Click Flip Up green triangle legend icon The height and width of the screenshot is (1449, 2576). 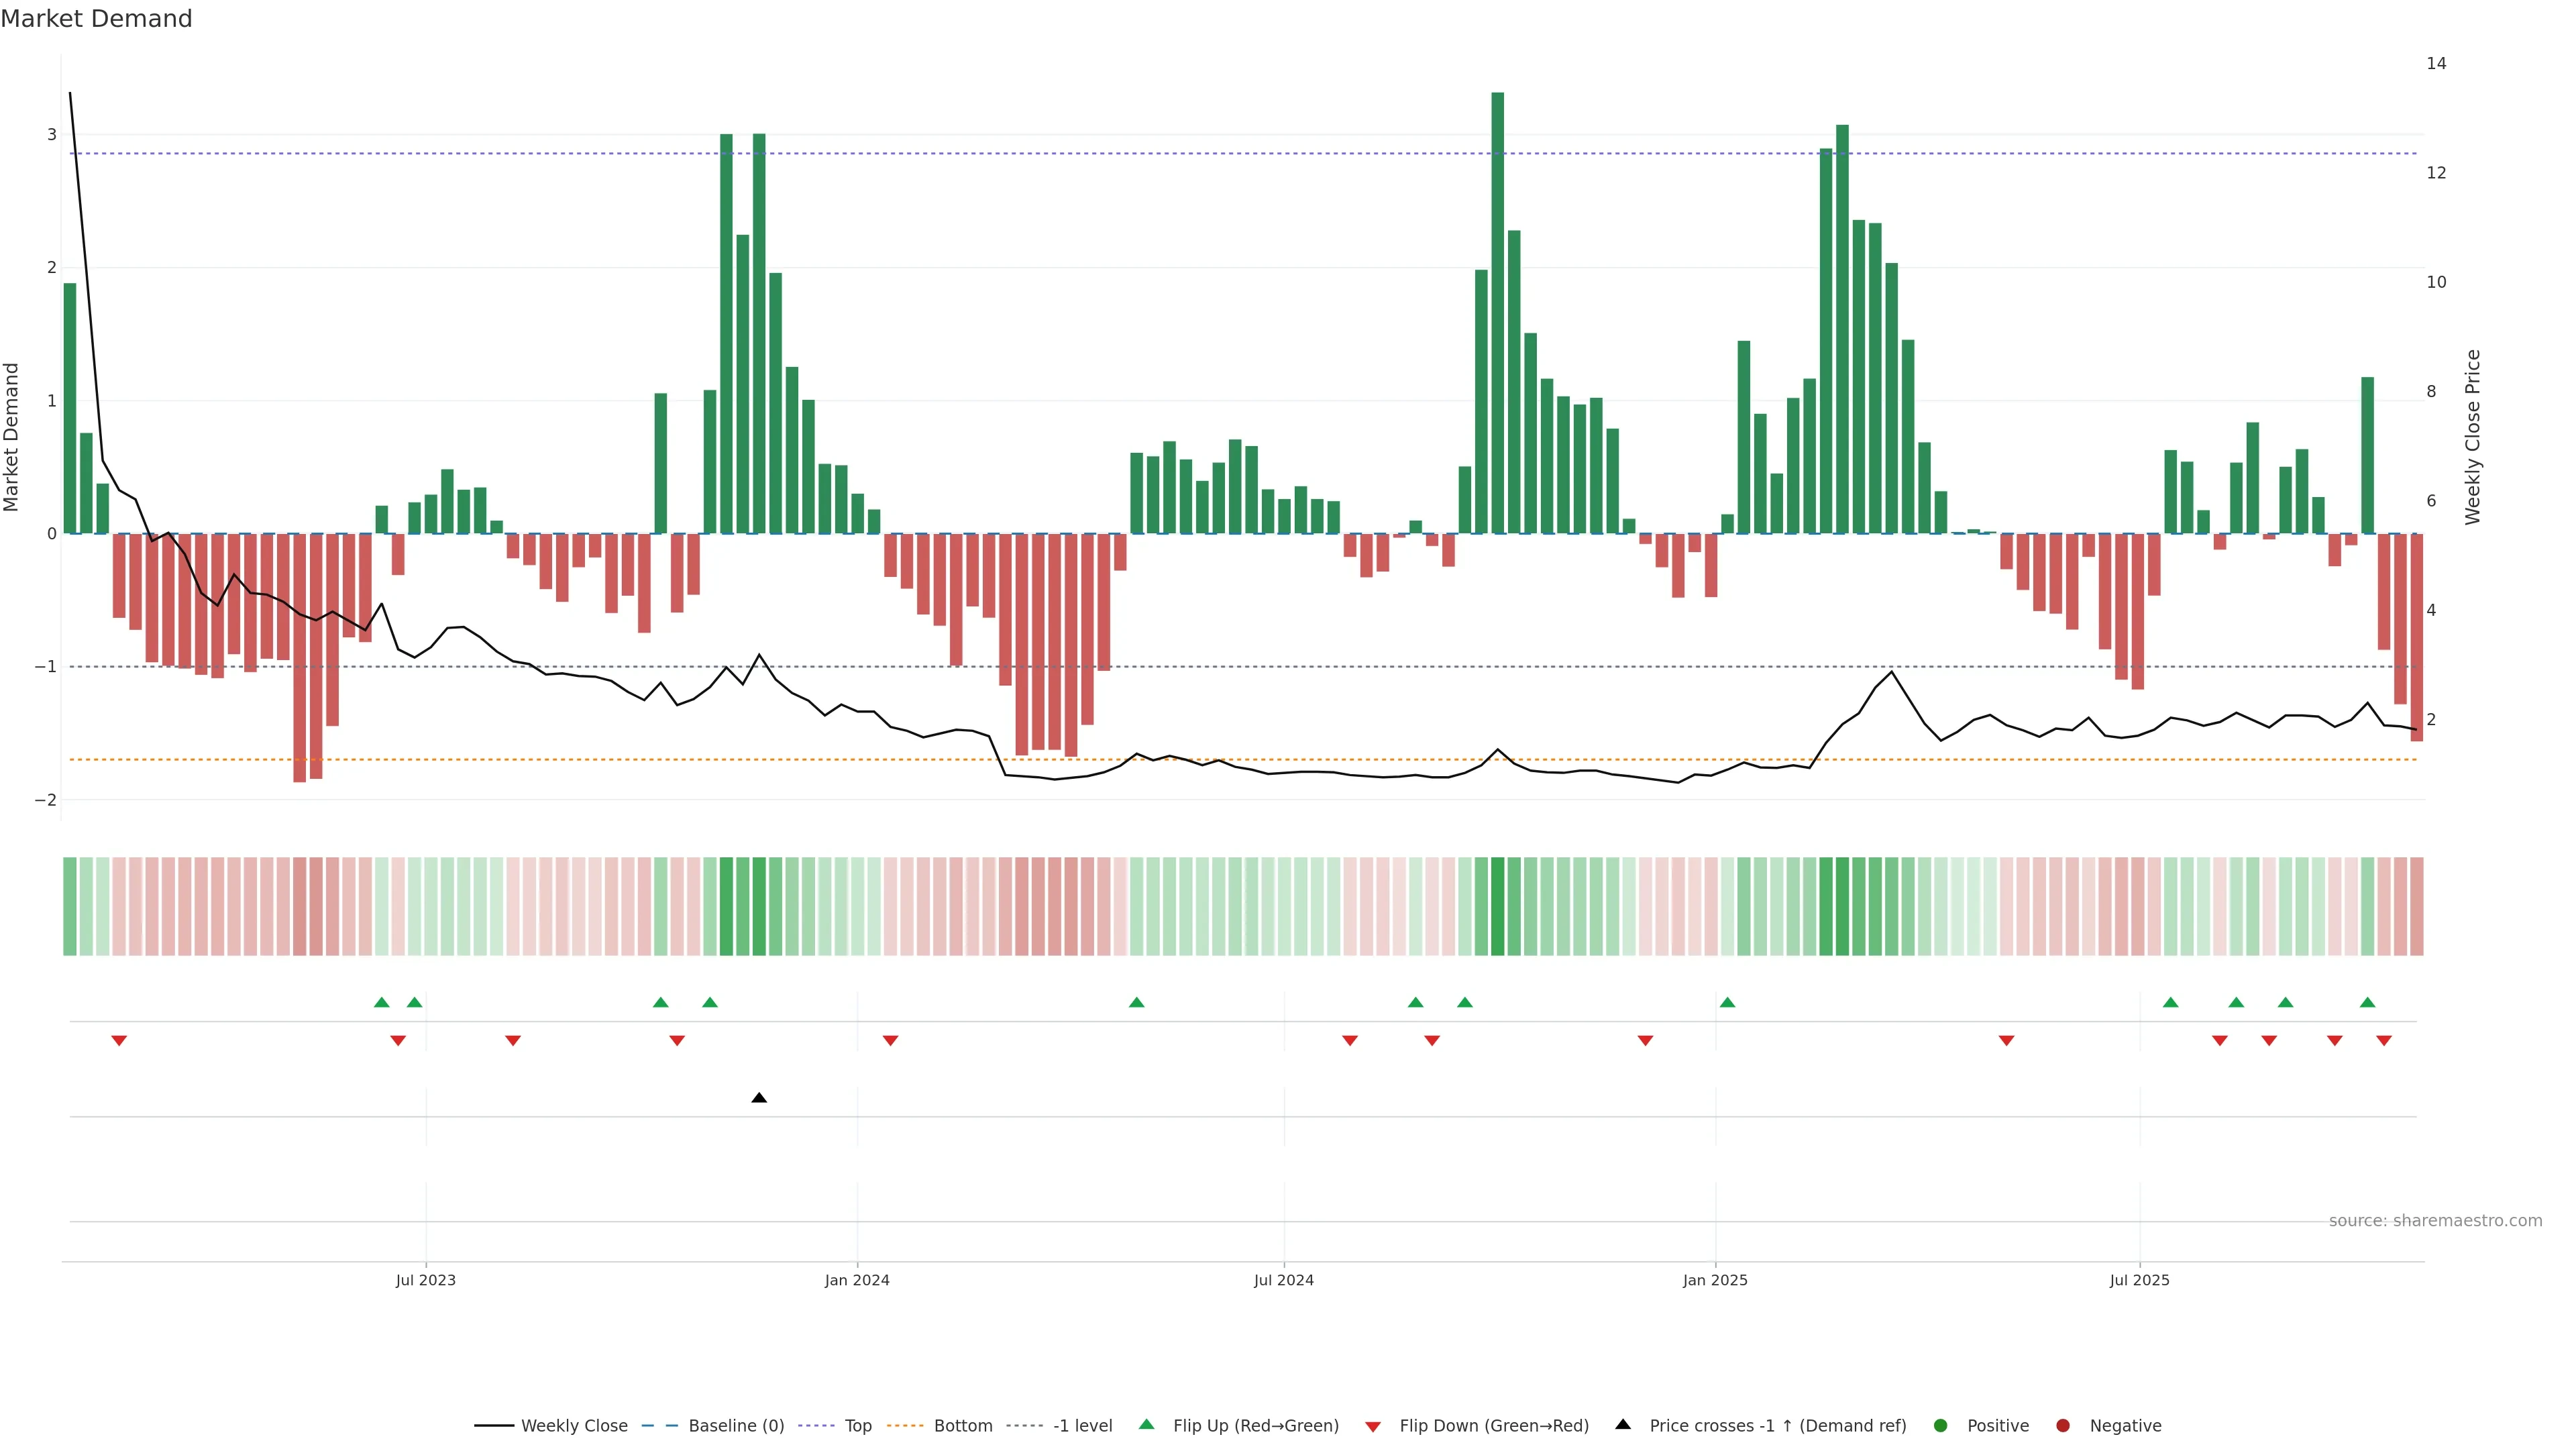click(1147, 1424)
